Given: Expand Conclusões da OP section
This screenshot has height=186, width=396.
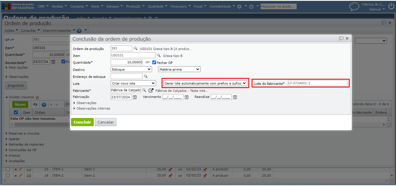Looking at the screenshot, I should tap(21, 150).
